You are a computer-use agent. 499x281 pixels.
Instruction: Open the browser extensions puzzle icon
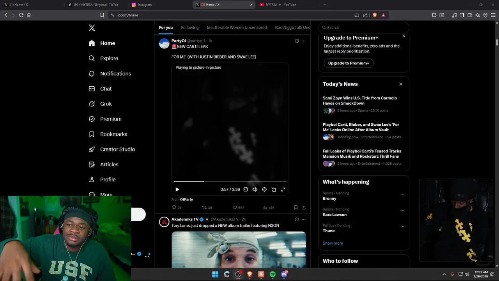pos(434,15)
